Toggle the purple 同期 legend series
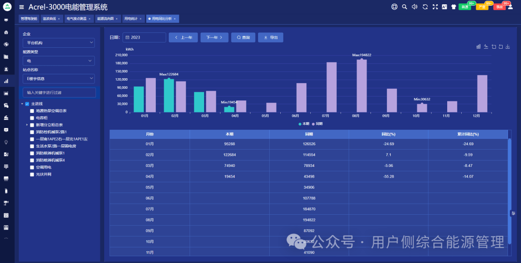521x263 pixels. (x=317, y=124)
